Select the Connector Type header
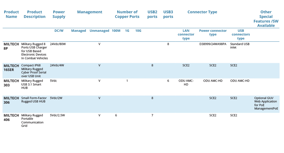Viewport: 284px width, 153px height. point(202,12)
